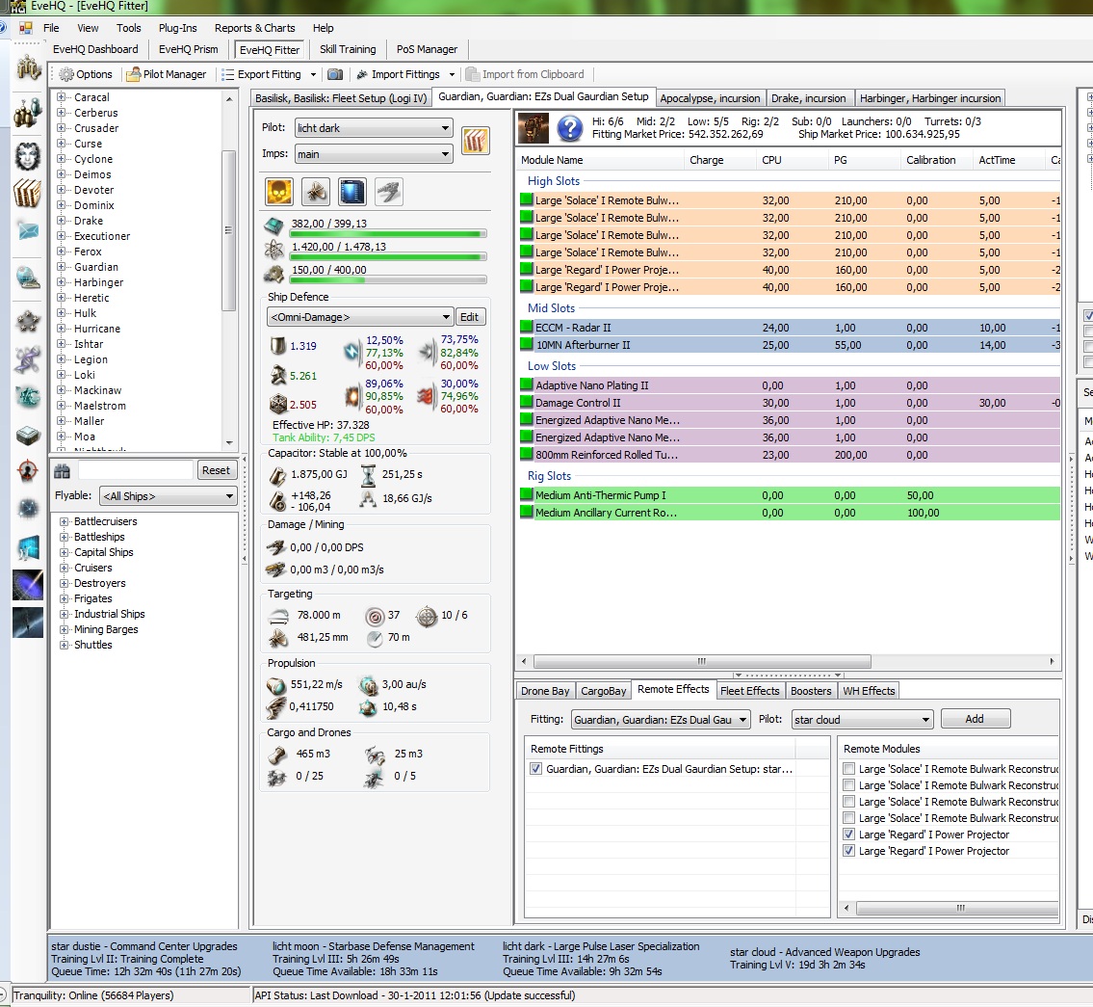Check second Large 'Solace' remote module checkbox
This screenshot has width=1093, height=1007.
[x=849, y=784]
